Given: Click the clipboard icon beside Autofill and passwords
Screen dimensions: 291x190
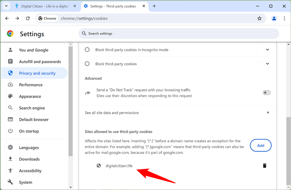Looking at the screenshot, I should click(x=10, y=61).
